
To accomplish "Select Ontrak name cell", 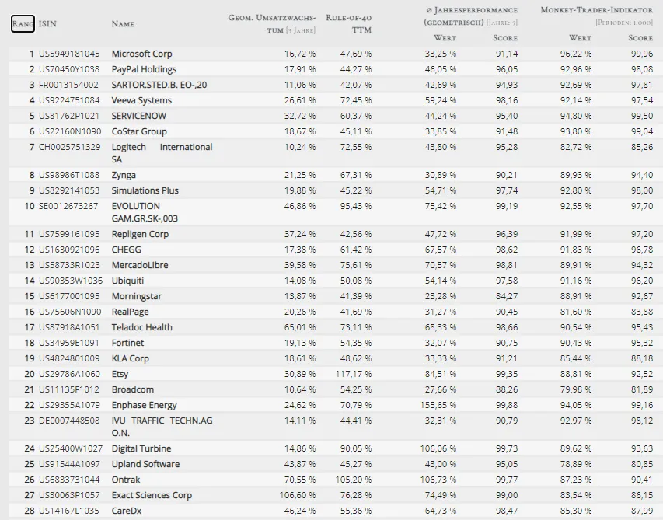I will click(126, 480).
